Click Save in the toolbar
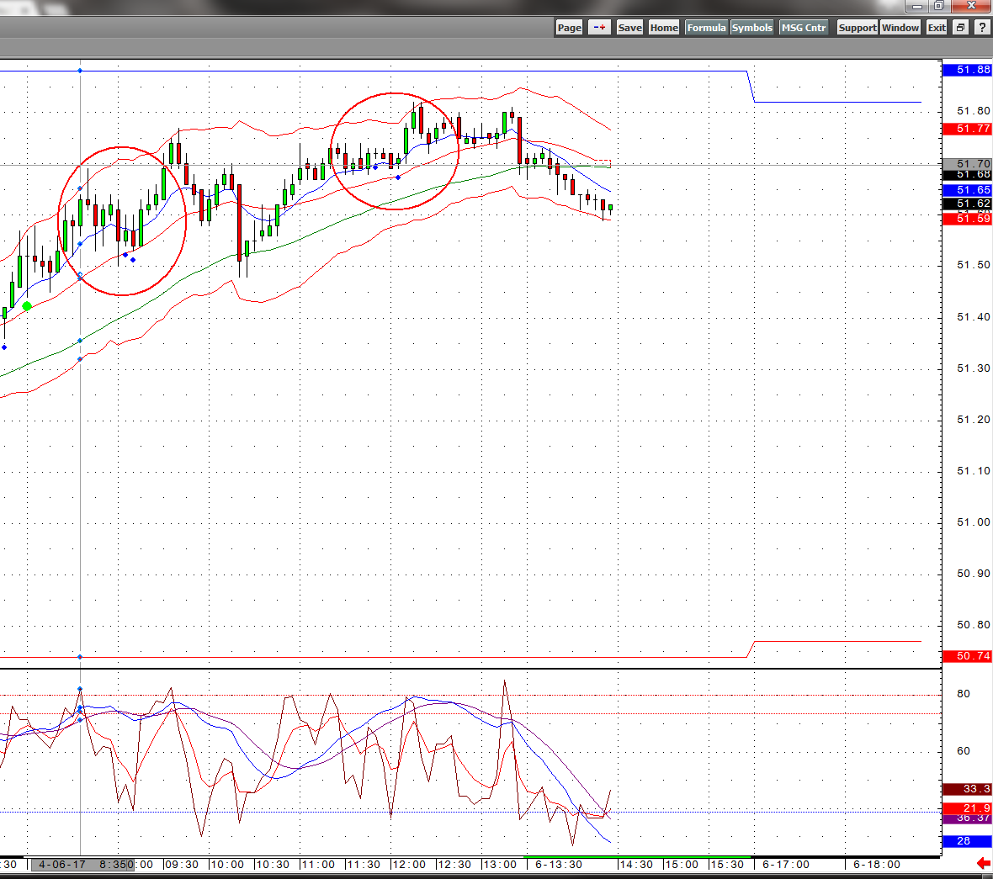This screenshot has height=879, width=993. point(629,27)
